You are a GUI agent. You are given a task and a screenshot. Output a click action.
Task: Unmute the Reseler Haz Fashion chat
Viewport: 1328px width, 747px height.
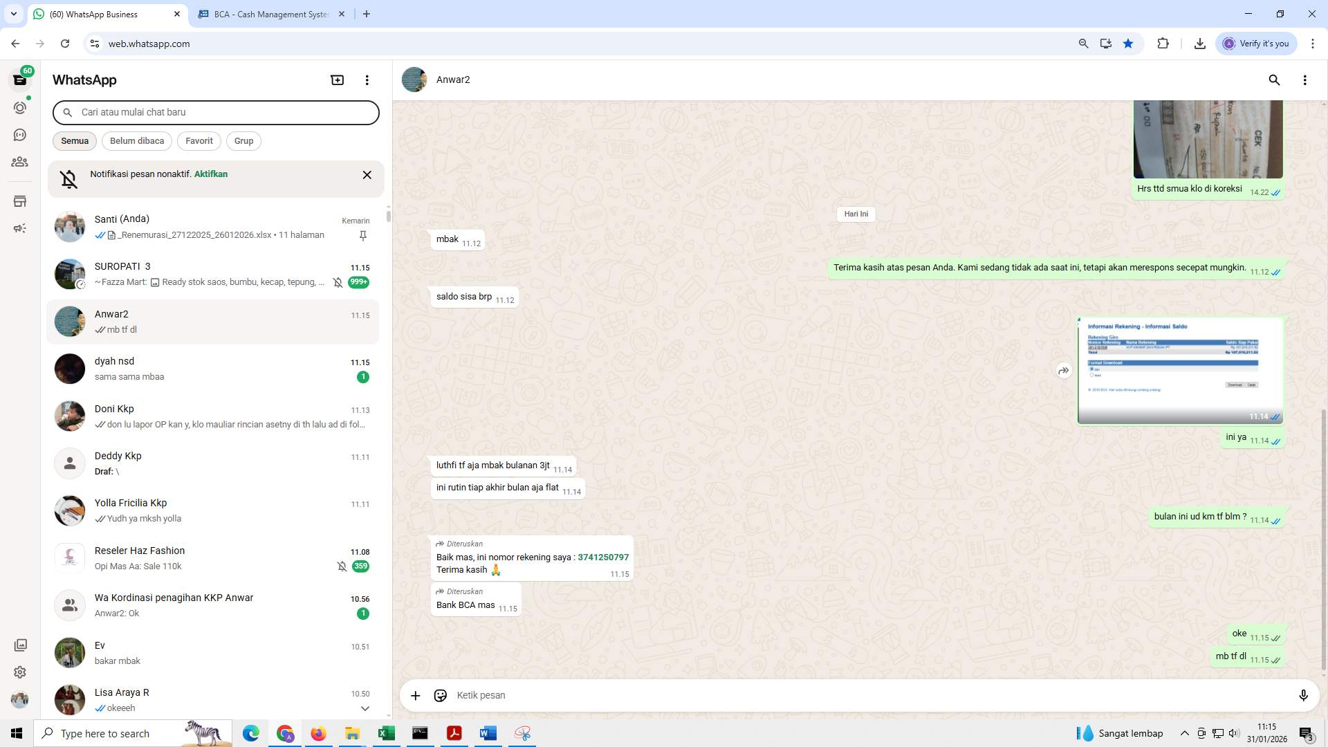342,566
